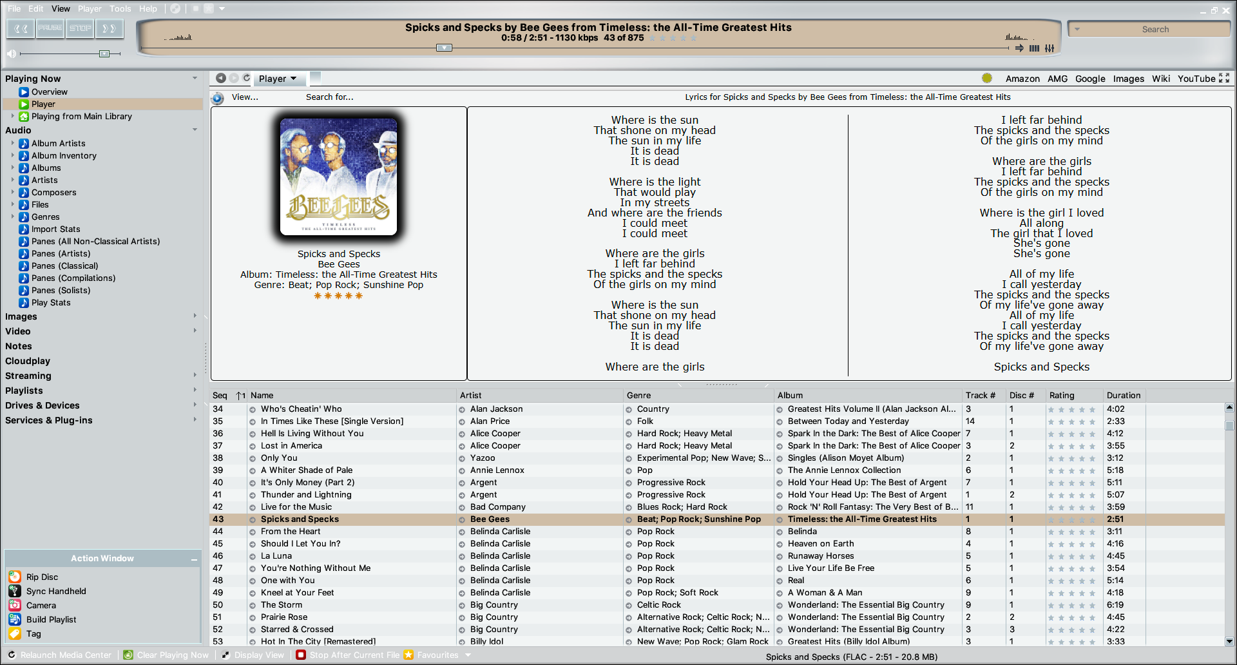Select Overview under Playing Now
1237x665 pixels.
[x=50, y=92]
